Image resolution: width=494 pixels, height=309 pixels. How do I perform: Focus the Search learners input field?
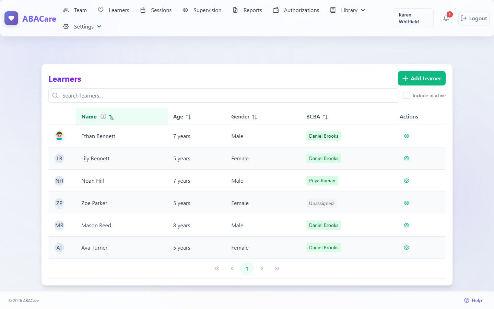pos(224,95)
